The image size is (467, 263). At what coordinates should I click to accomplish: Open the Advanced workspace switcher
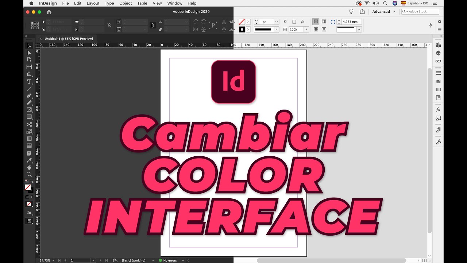383,11
